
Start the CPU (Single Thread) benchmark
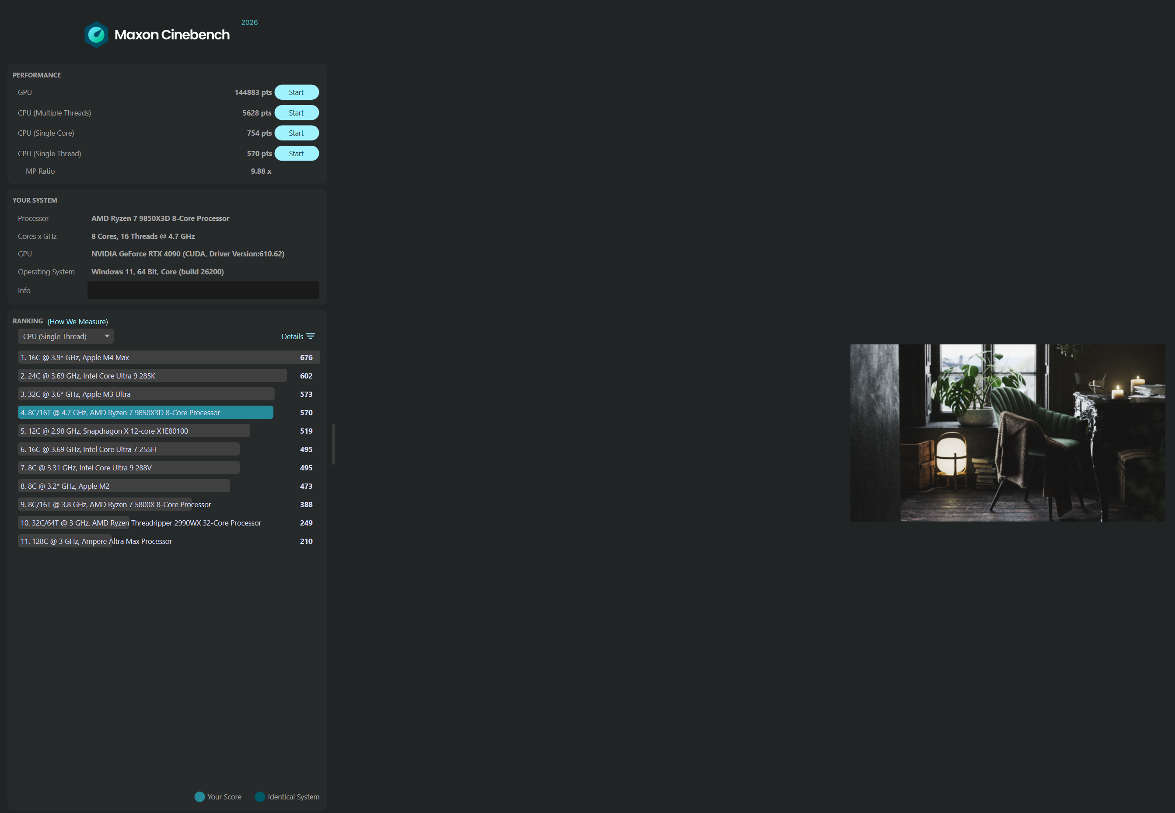pyautogui.click(x=297, y=153)
